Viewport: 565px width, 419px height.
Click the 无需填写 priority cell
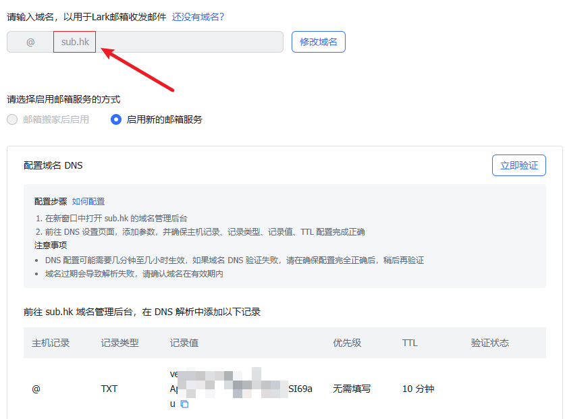tap(352, 389)
